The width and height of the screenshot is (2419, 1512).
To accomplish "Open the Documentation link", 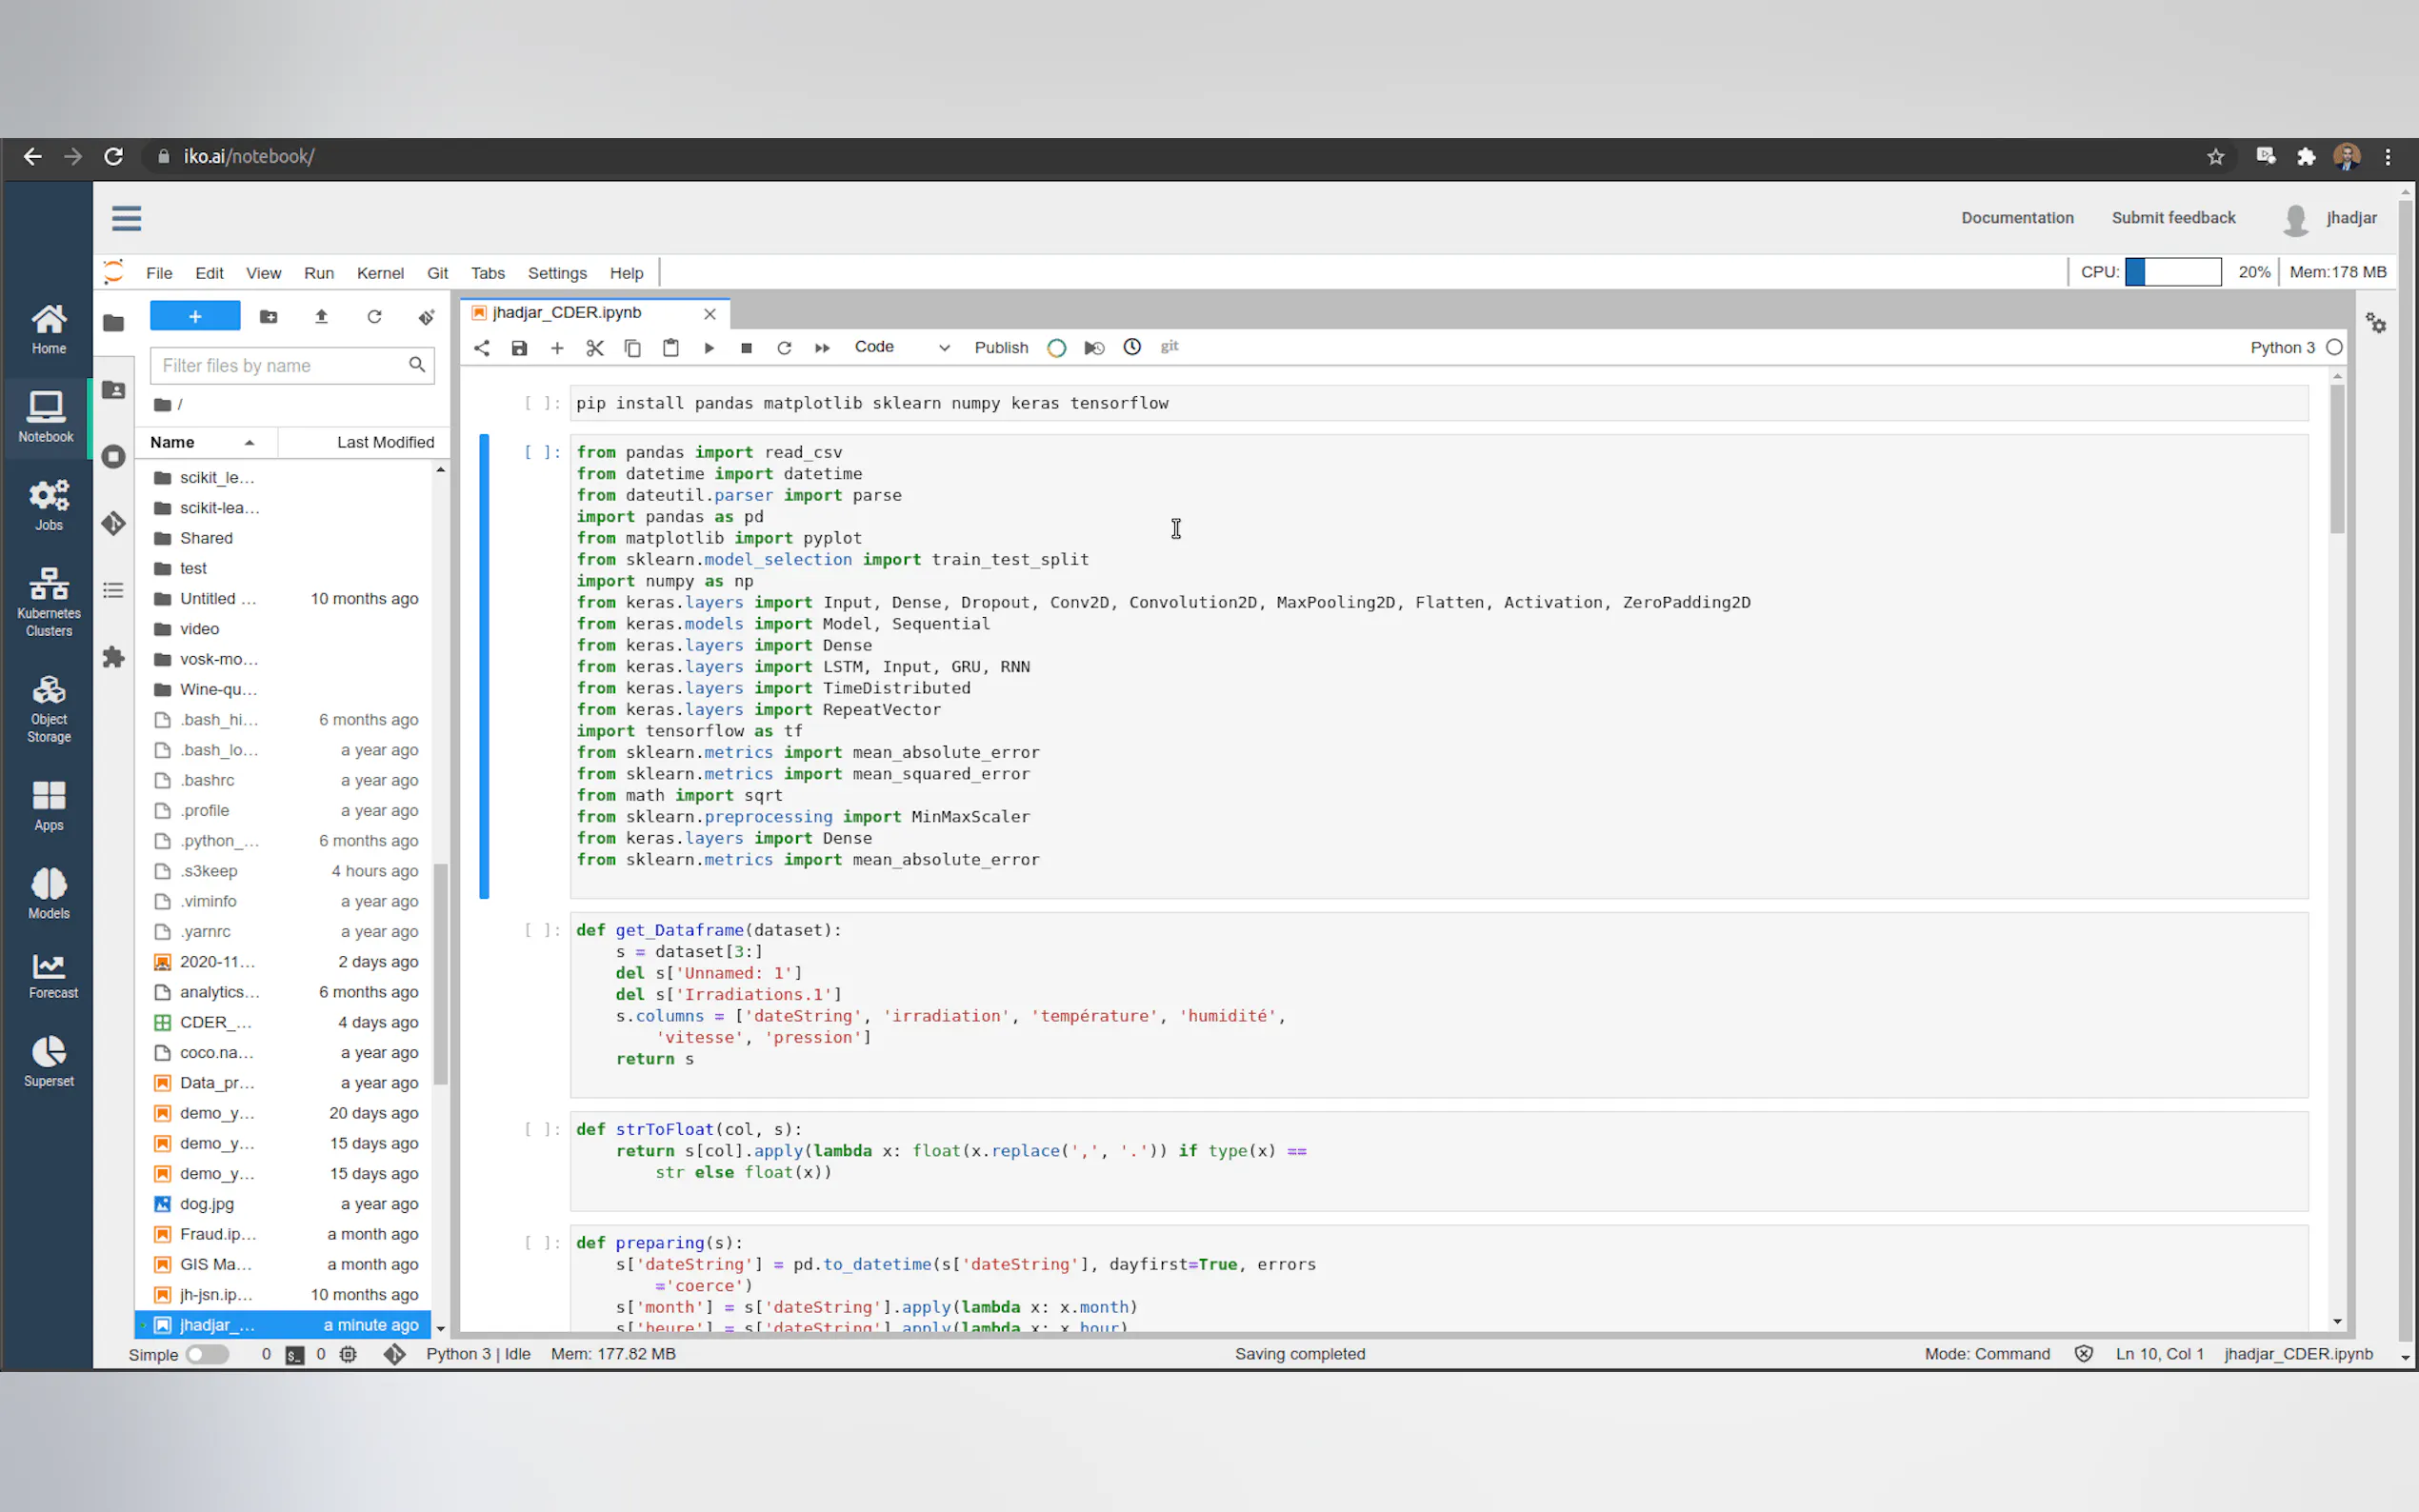I will (x=2016, y=218).
